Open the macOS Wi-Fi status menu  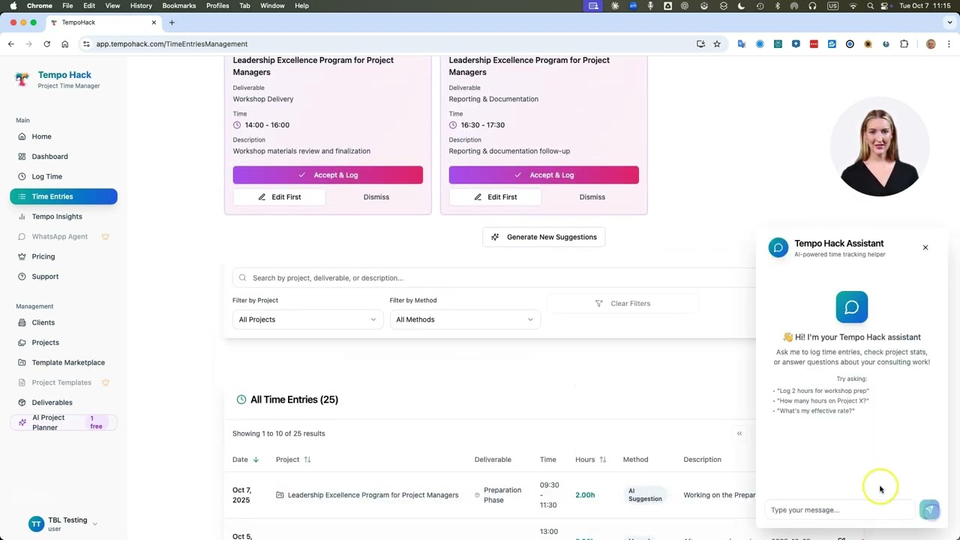click(x=853, y=6)
